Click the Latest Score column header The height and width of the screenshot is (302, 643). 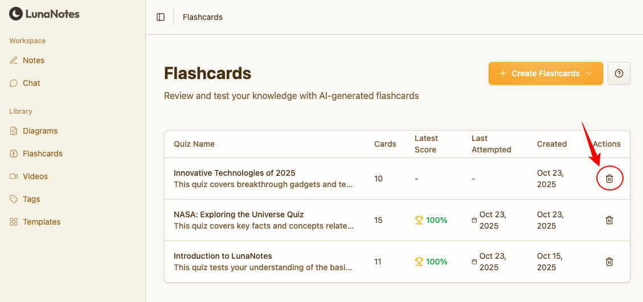[426, 144]
